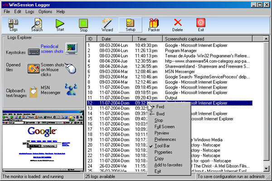
Task: Launch the Wizard wand icon
Action: pos(107,25)
